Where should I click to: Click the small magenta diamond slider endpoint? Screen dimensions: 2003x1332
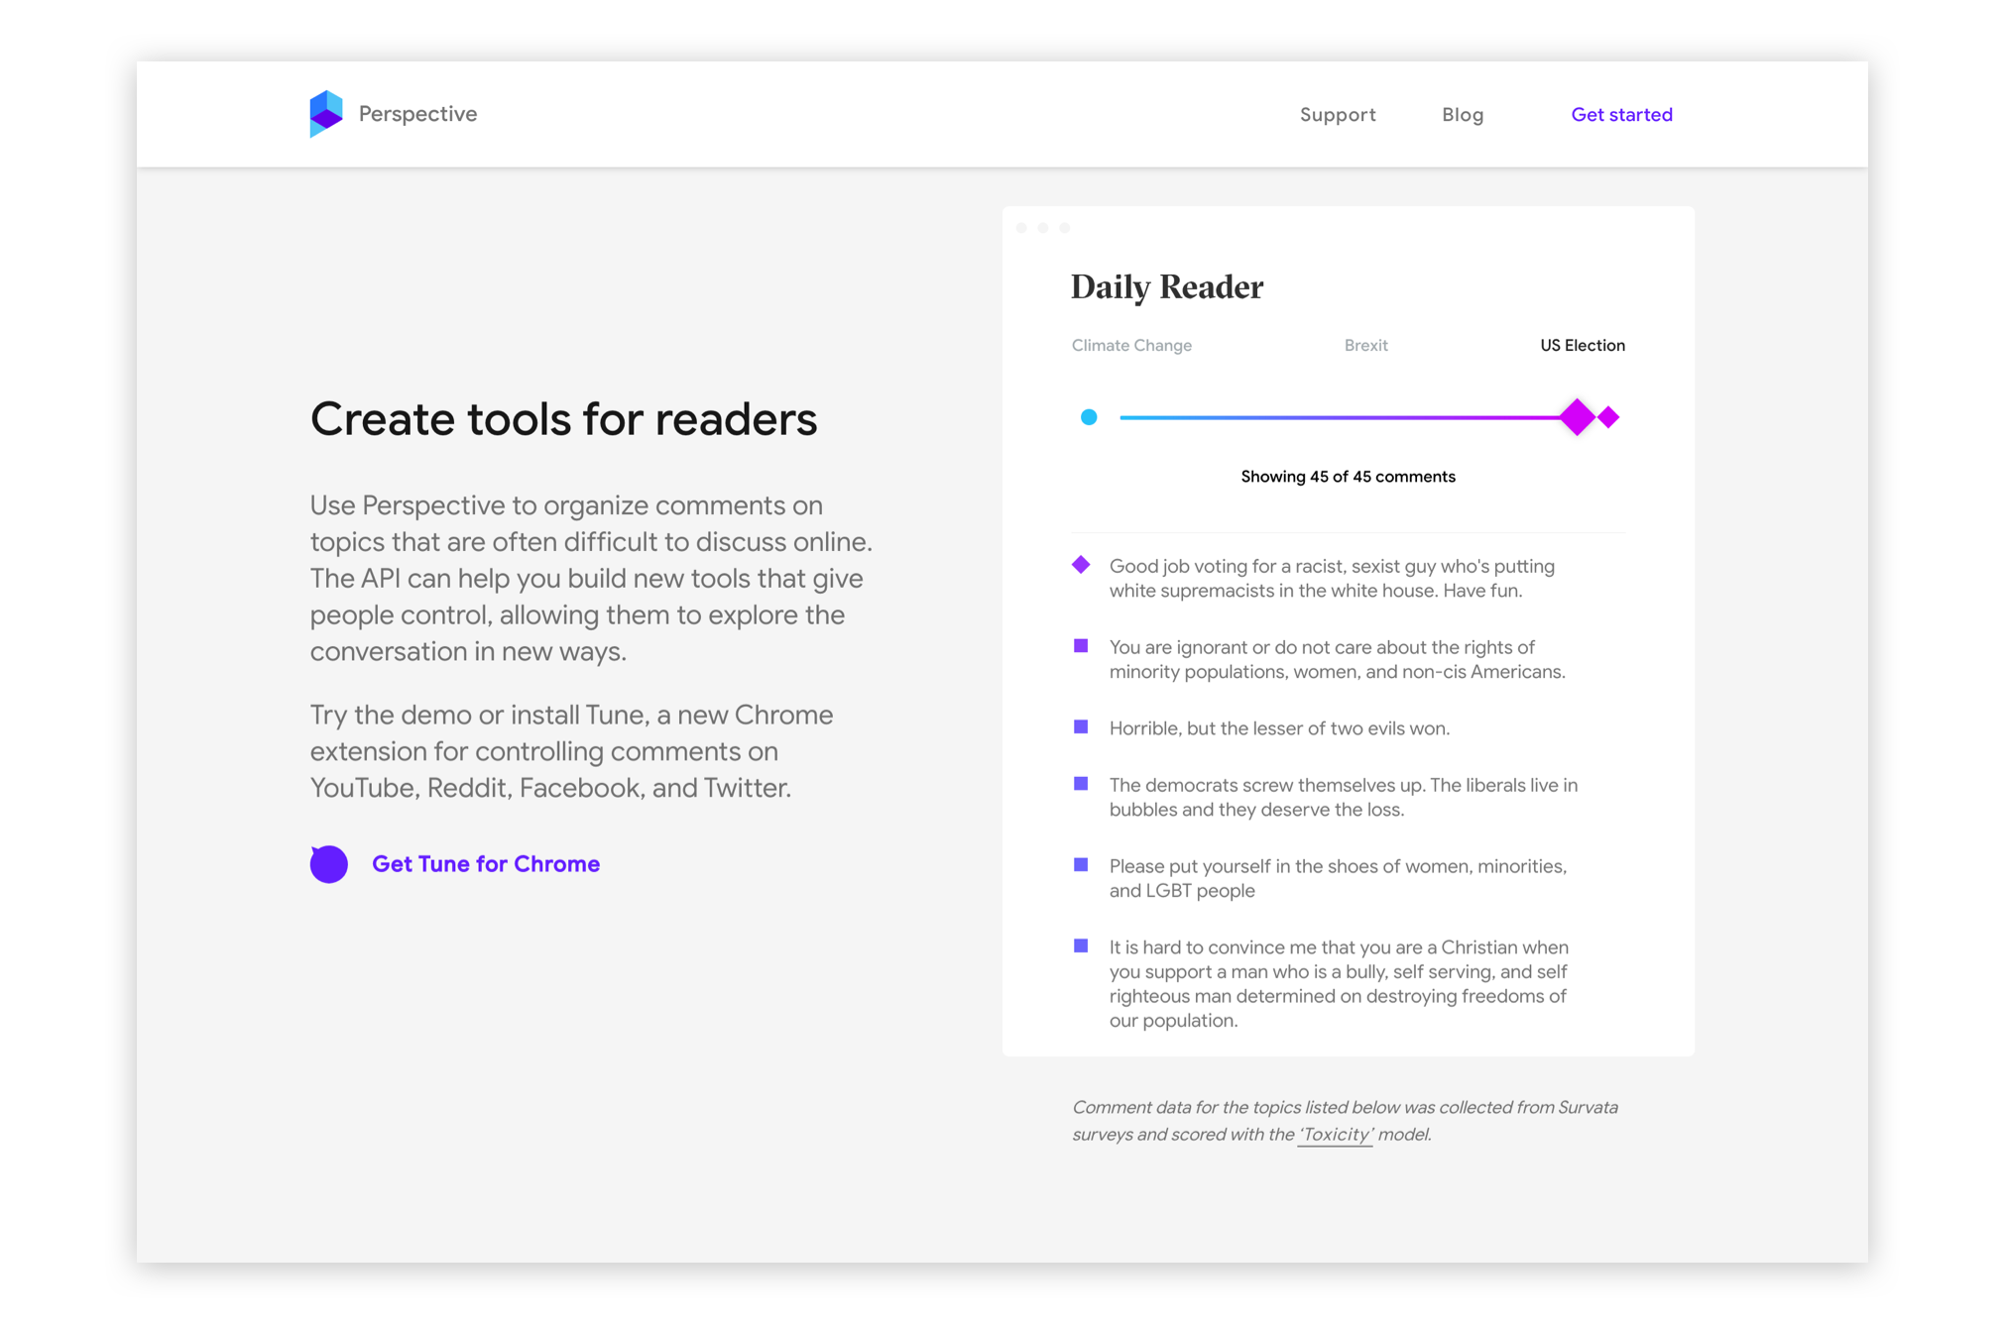tap(1608, 417)
